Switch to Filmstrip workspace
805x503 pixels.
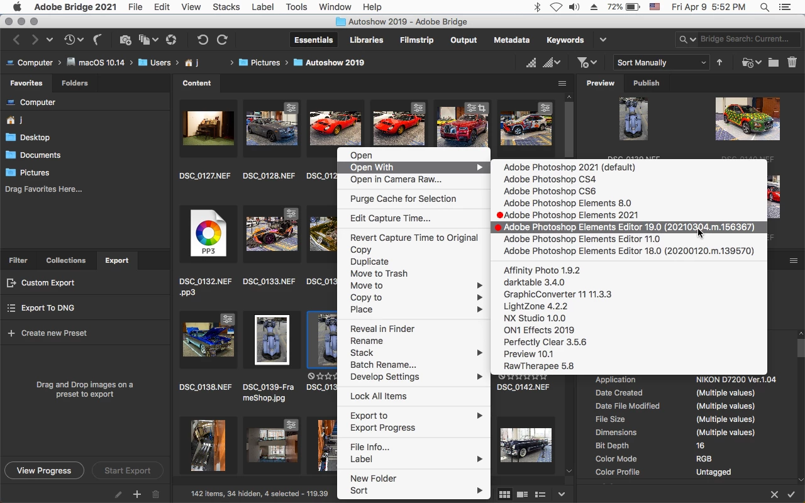coord(416,40)
